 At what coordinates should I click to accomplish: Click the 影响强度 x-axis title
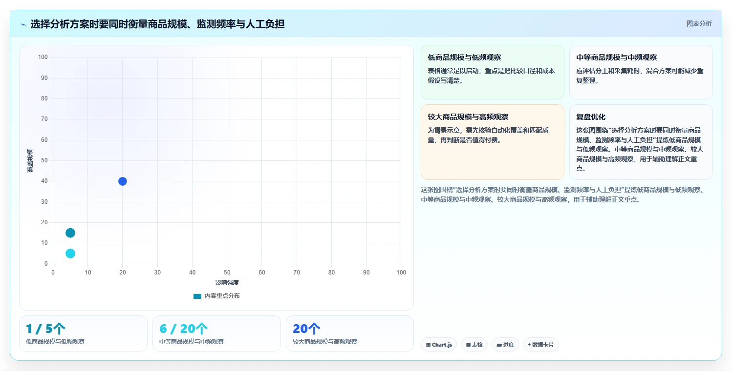click(227, 283)
